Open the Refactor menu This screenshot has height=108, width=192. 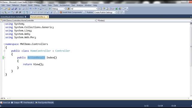pyautogui.click(x=16, y=5)
